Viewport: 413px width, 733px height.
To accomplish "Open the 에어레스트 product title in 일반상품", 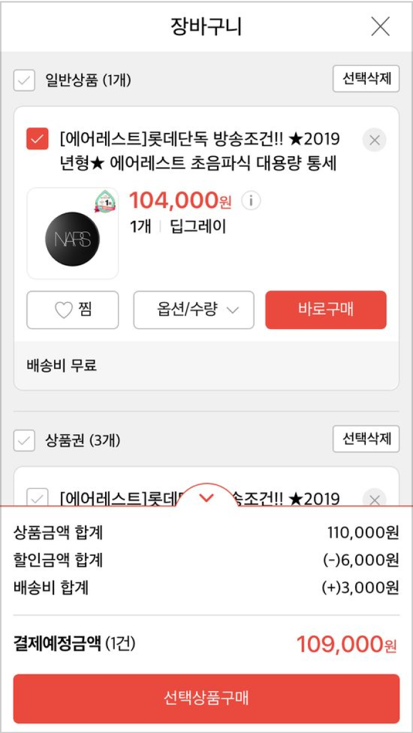I will [x=200, y=151].
